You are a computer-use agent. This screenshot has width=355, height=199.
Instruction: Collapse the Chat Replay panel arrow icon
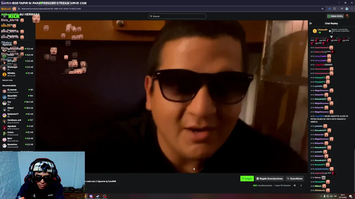(x=310, y=23)
